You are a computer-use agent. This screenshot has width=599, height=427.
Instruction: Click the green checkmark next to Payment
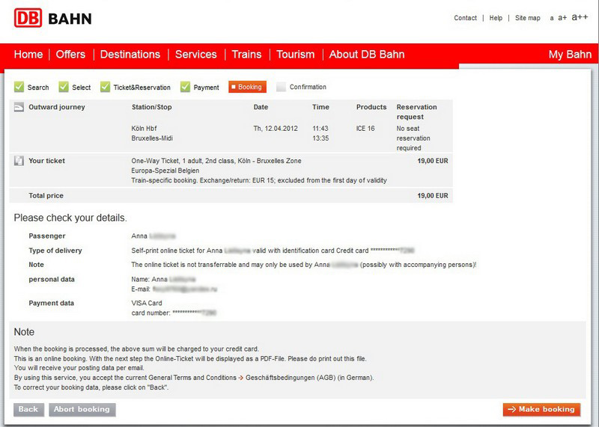(185, 87)
